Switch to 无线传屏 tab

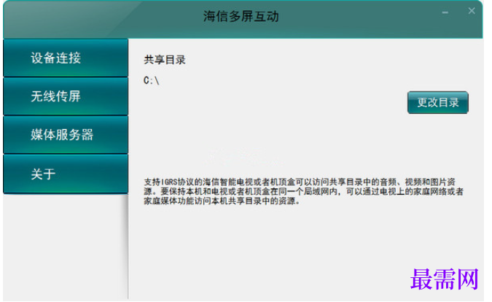pos(66,96)
